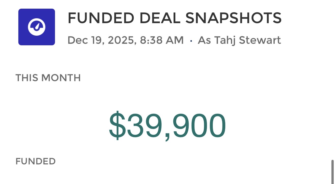Open the Funded Deal Snapshots title
Image resolution: width=336 pixels, height=184 pixels.
click(x=174, y=18)
